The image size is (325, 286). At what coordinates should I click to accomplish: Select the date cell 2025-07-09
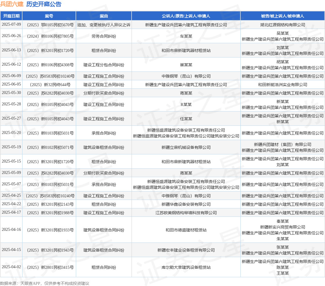coord(11,25)
